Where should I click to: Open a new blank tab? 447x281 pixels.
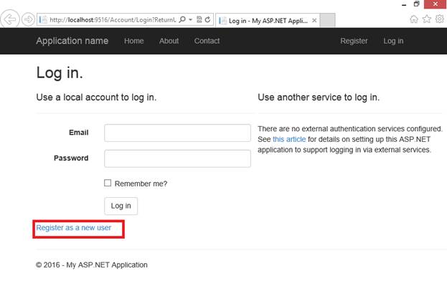[327, 21]
